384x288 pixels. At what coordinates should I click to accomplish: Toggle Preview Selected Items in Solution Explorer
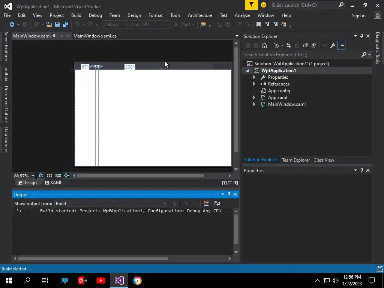[x=341, y=45]
